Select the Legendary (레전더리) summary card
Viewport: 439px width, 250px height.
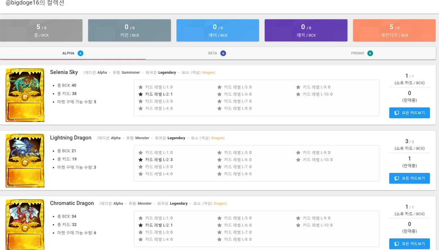[x=394, y=30]
